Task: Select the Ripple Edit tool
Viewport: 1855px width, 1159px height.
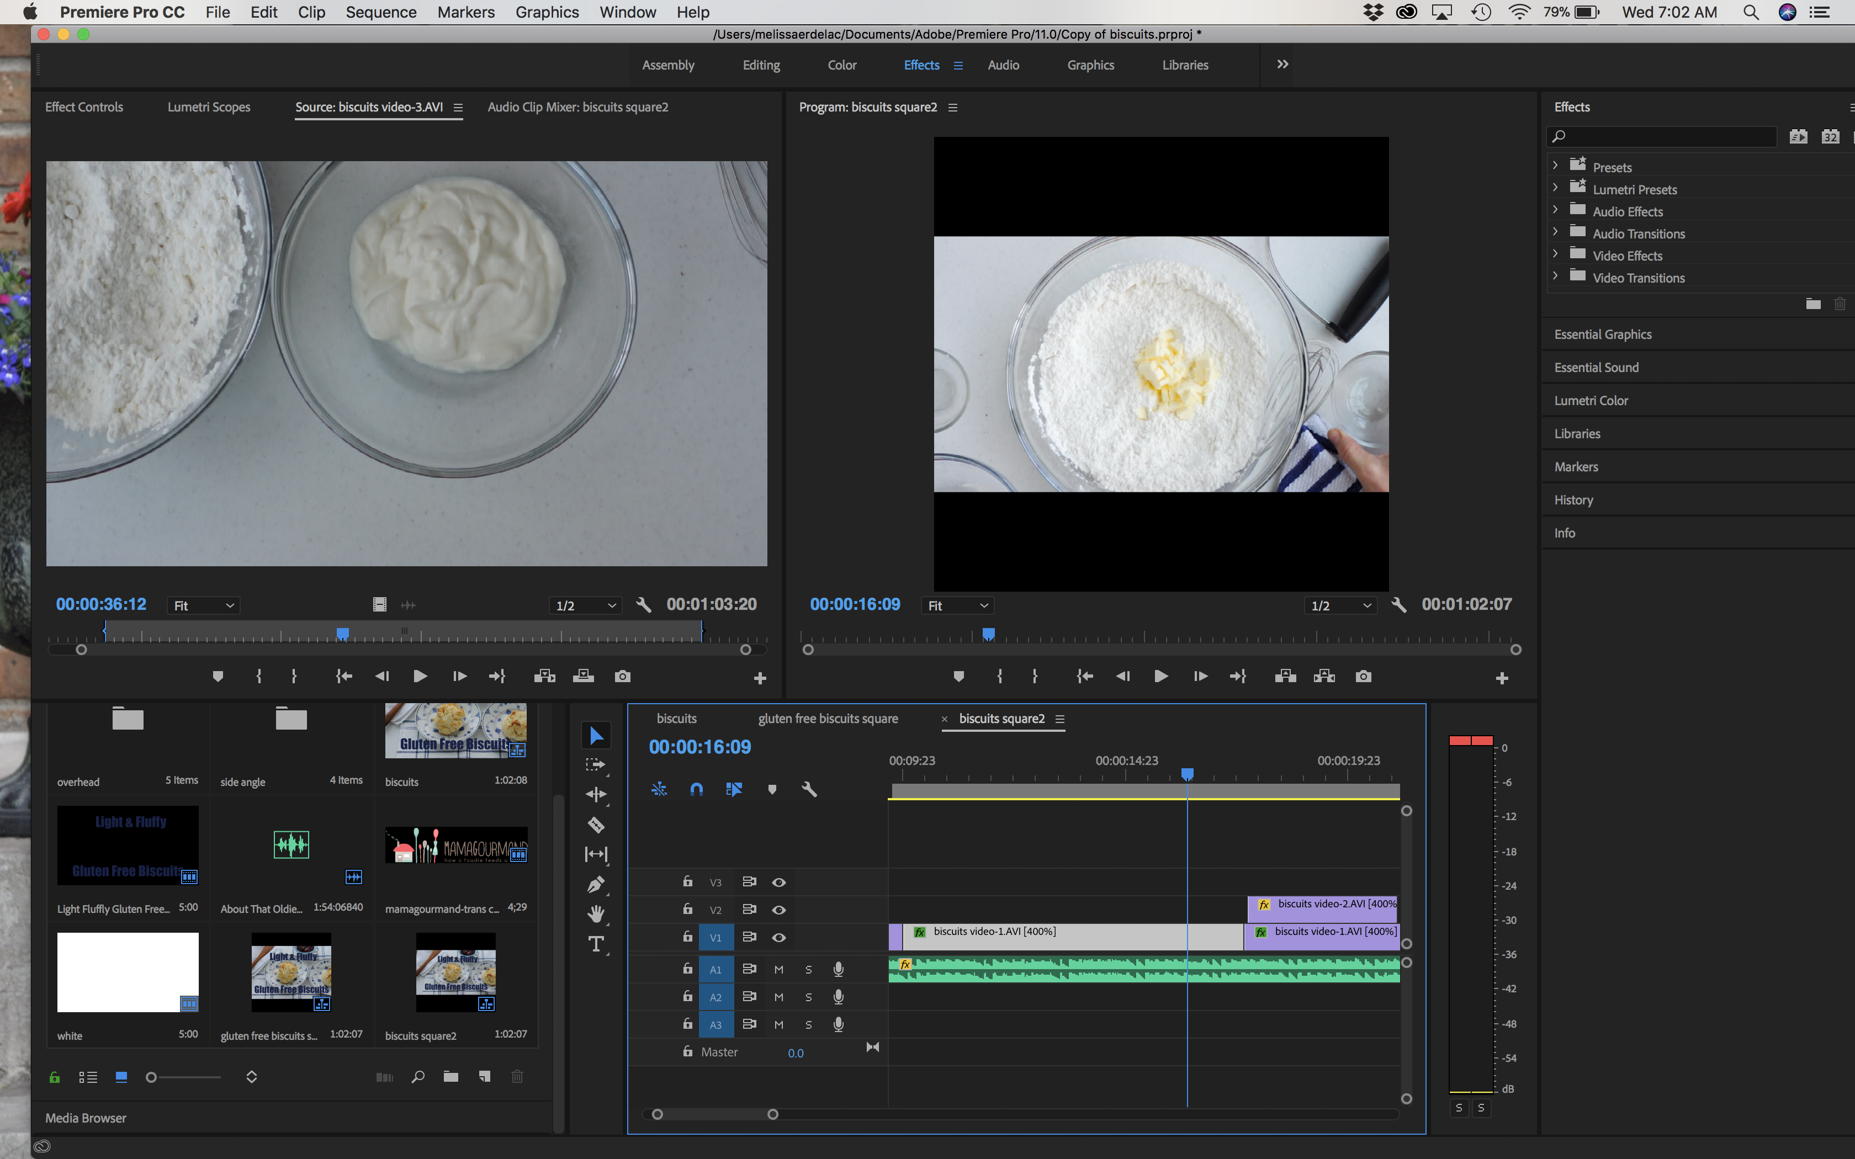Action: [x=596, y=795]
